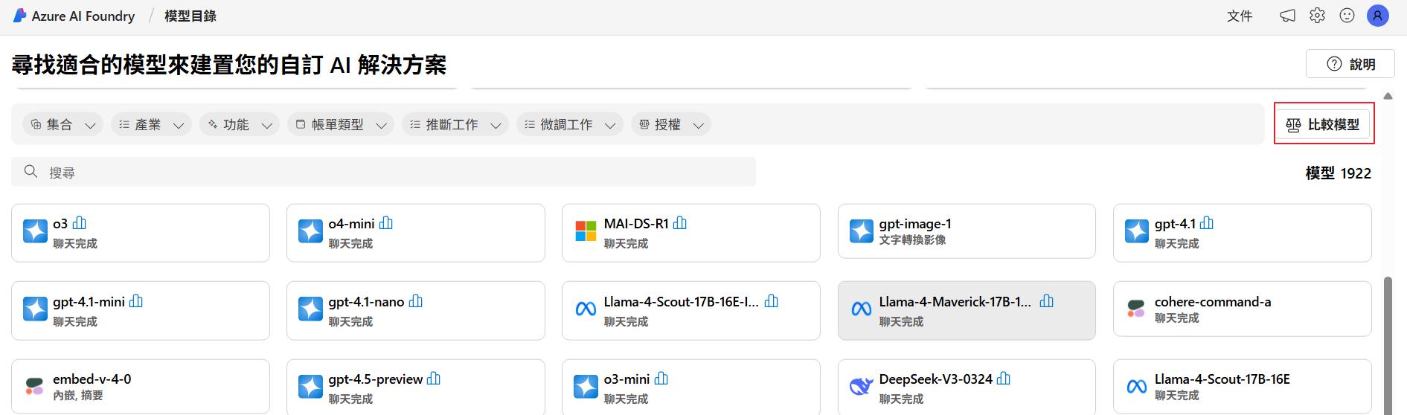
Task: Click the vertical scrollbar thumb
Action: pos(1388,342)
